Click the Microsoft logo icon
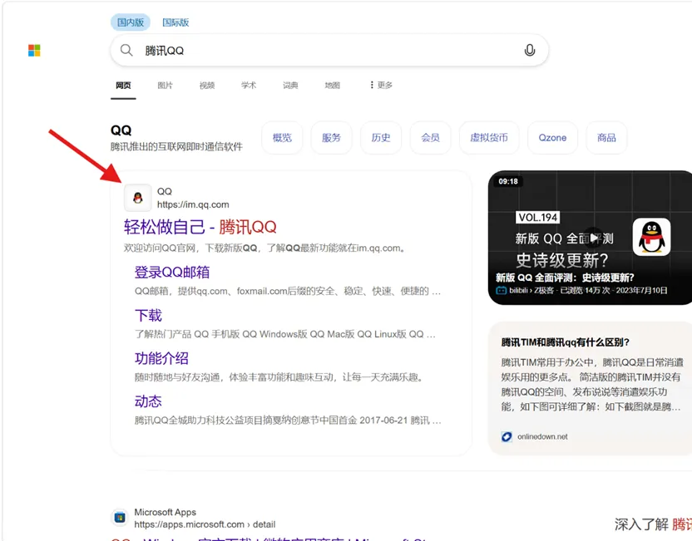692x541 pixels. pyautogui.click(x=34, y=50)
